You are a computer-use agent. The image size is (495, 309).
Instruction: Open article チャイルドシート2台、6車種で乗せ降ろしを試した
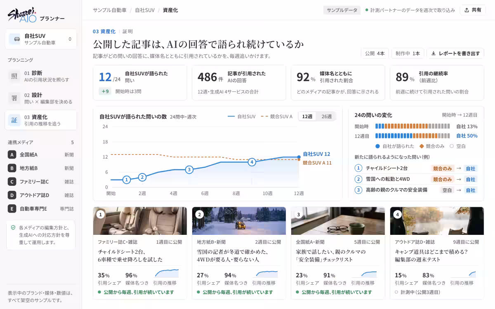[130, 255]
